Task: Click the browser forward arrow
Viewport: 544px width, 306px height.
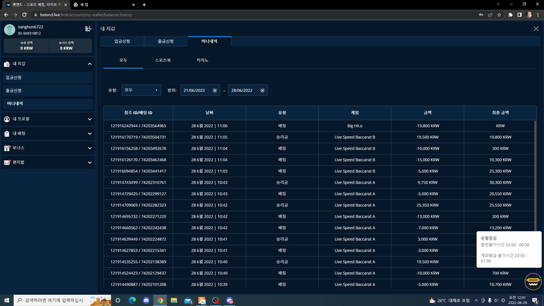Action: point(15,15)
